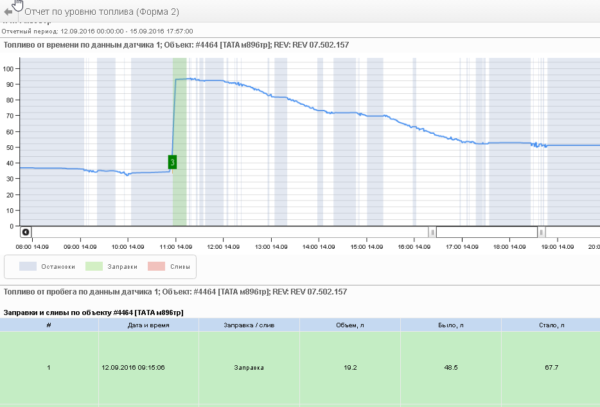The image size is (600, 407).
Task: Click the green Заправки legend color swatch
Action: [x=94, y=266]
